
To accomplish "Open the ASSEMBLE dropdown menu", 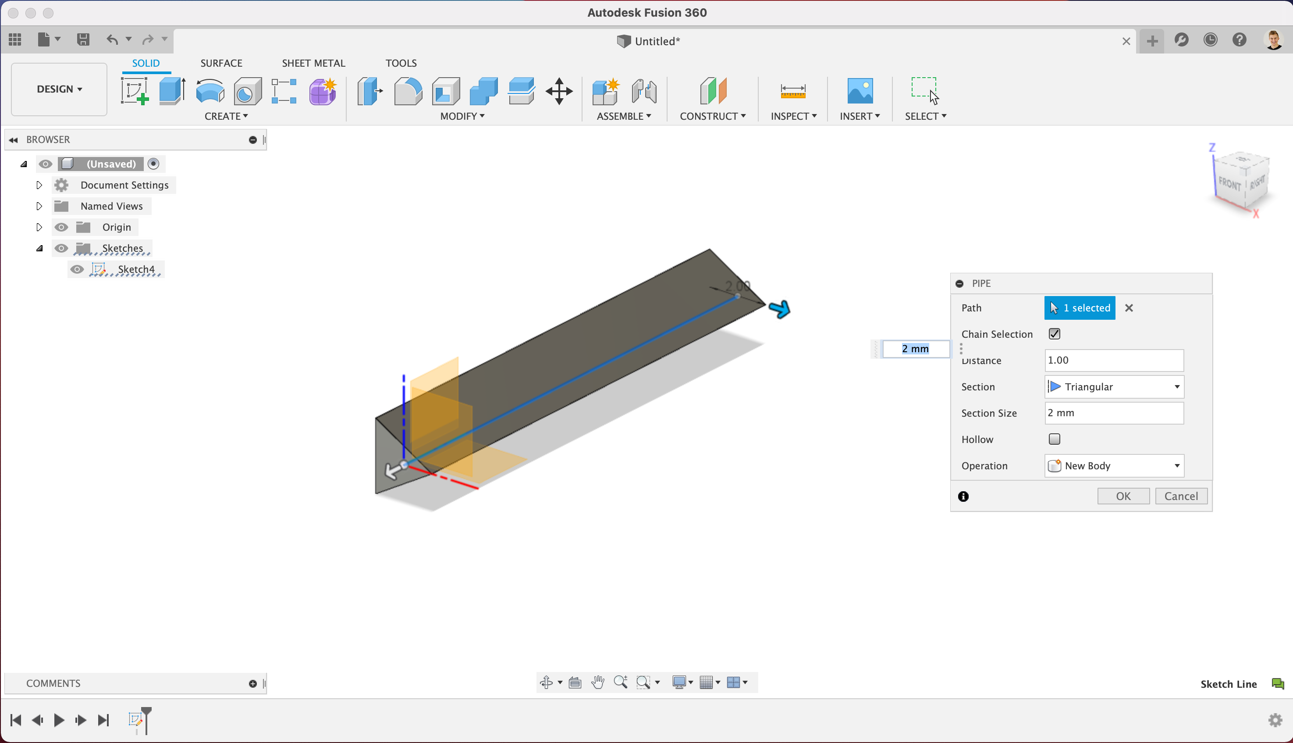I will pos(624,116).
